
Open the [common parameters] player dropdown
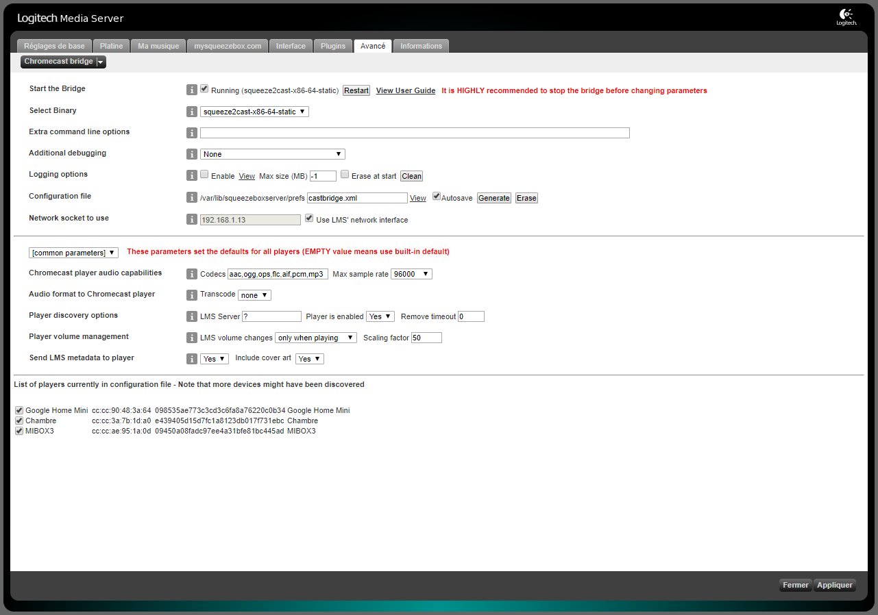[73, 253]
